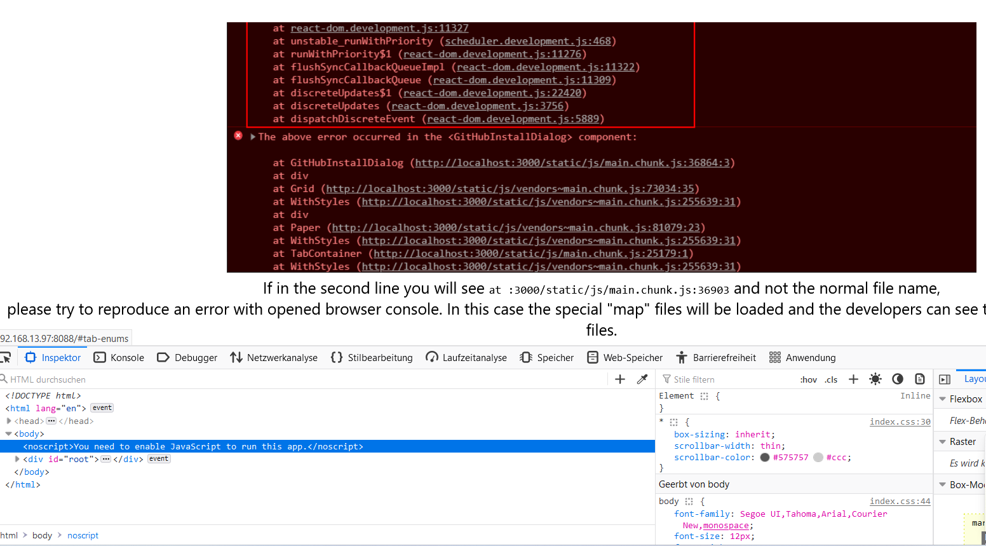
Task: Switch to the Inspektor tab
Action: [x=53, y=357]
